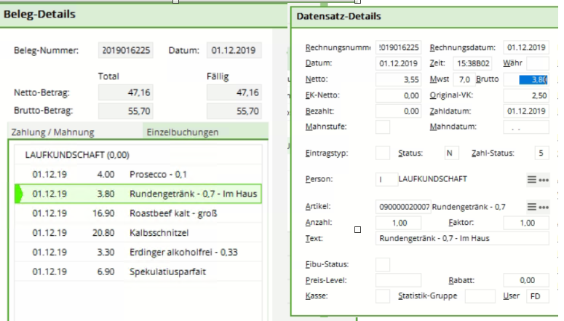Click the empty Mahndatum field

[526, 127]
